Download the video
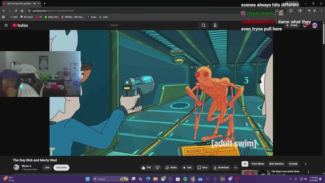The height and width of the screenshot is (183, 325). [221, 167]
